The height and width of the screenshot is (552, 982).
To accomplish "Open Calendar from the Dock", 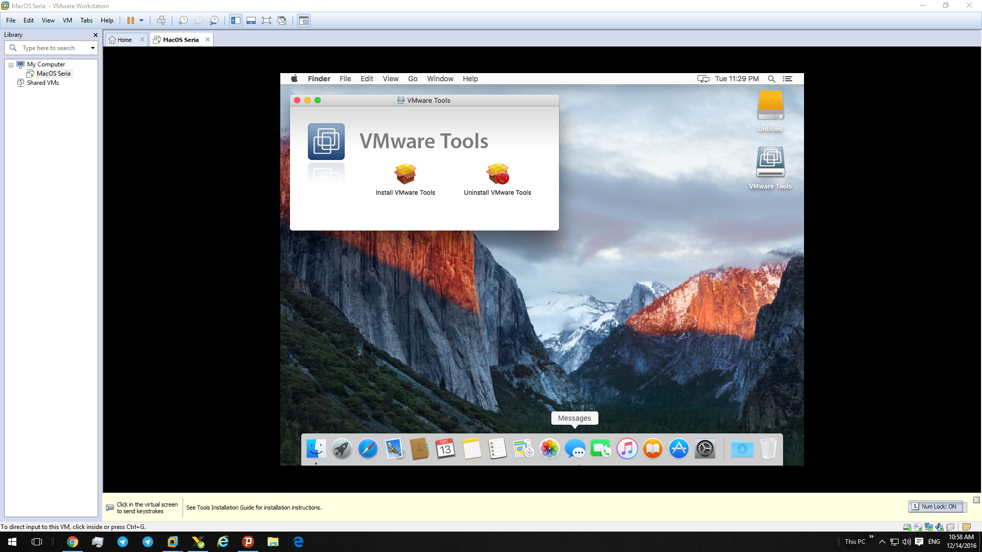I will click(445, 449).
